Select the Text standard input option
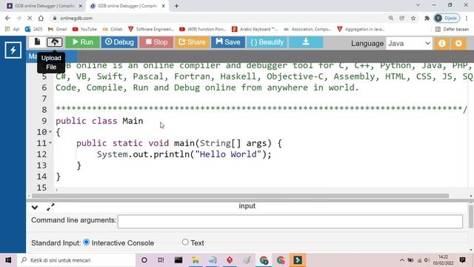 pos(185,242)
